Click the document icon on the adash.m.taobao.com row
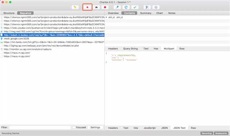The height and width of the screenshot is (136, 230). (1, 35)
